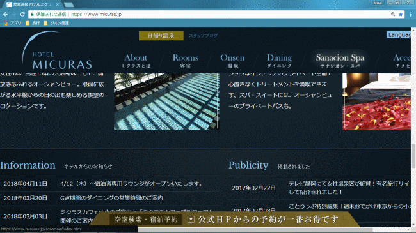Select the Rooms menu item

click(x=185, y=61)
